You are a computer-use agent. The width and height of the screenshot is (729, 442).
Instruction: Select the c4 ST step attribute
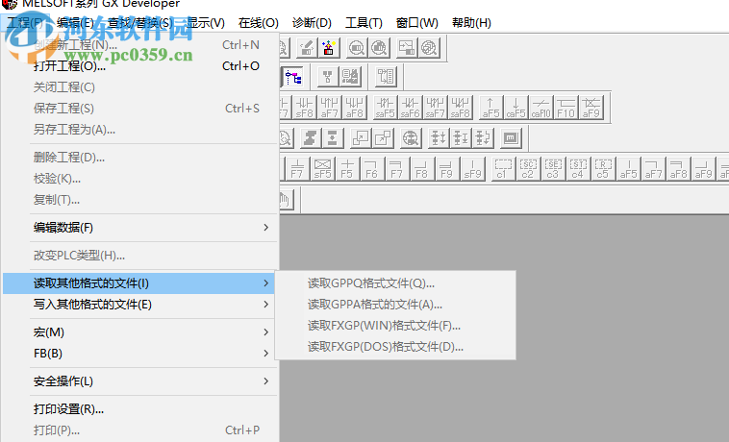tap(578, 168)
